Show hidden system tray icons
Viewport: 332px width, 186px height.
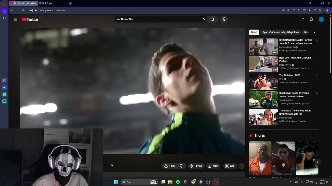pyautogui.click(x=290, y=182)
